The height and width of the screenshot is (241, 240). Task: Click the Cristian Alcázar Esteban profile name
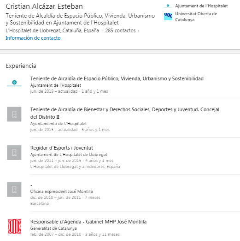coord(44,6)
